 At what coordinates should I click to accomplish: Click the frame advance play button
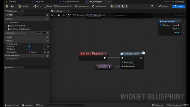click(116, 6)
